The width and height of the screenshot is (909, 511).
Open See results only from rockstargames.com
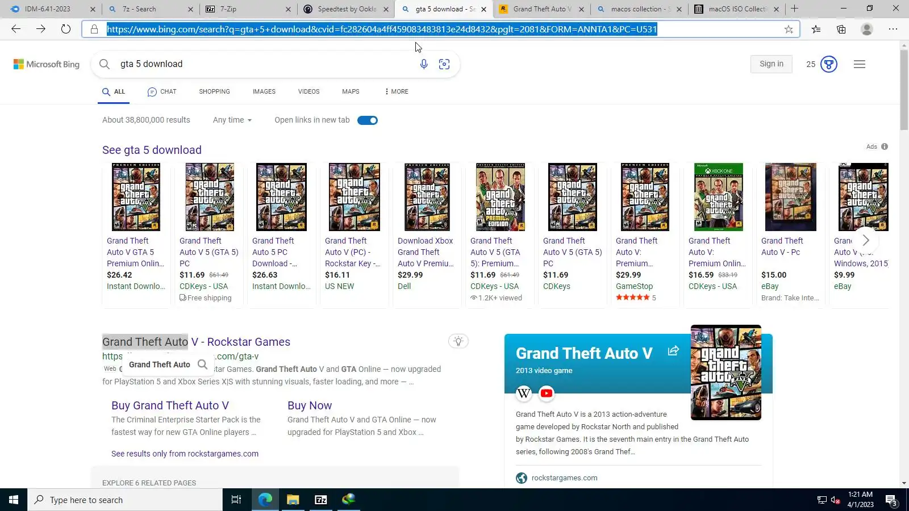pos(185,454)
